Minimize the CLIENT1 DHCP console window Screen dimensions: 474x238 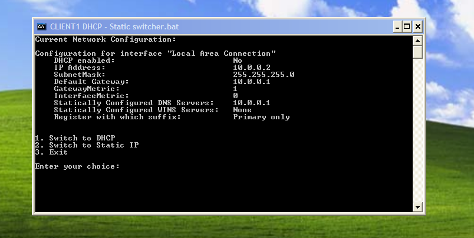point(397,27)
